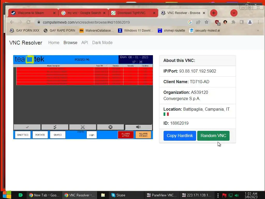Click the network monitor tray icon

coord(231,195)
